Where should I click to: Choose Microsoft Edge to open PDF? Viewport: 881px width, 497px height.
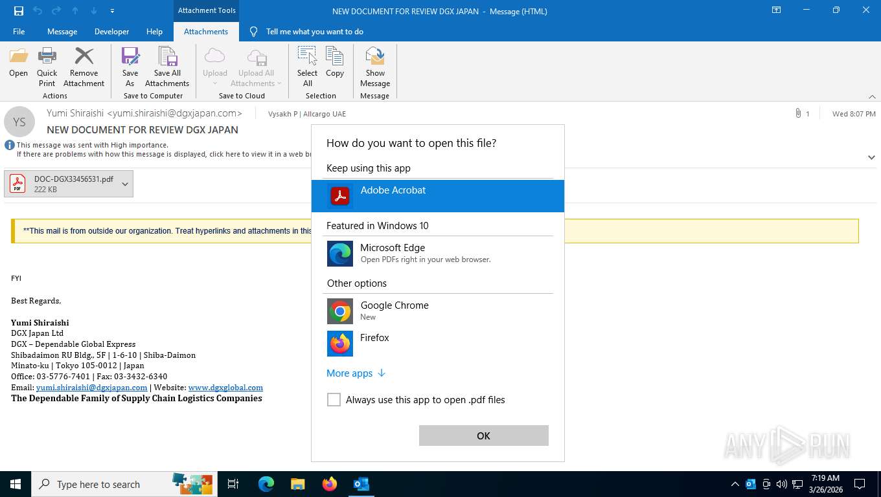pyautogui.click(x=438, y=253)
